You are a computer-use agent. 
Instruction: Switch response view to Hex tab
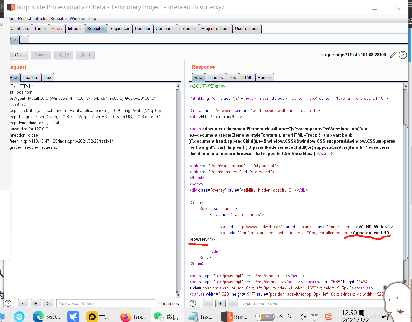point(232,77)
